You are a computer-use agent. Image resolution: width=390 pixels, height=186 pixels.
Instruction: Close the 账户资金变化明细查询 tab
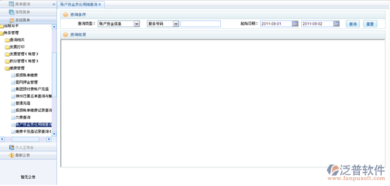[100, 4]
